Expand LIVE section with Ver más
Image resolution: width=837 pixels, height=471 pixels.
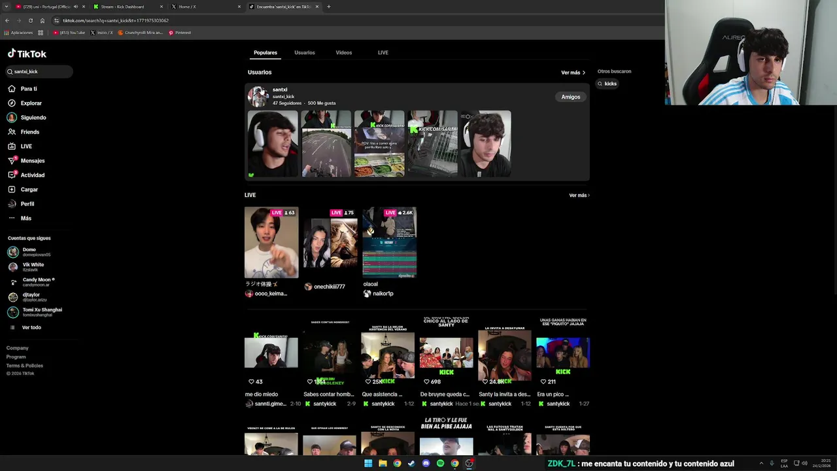tap(579, 195)
